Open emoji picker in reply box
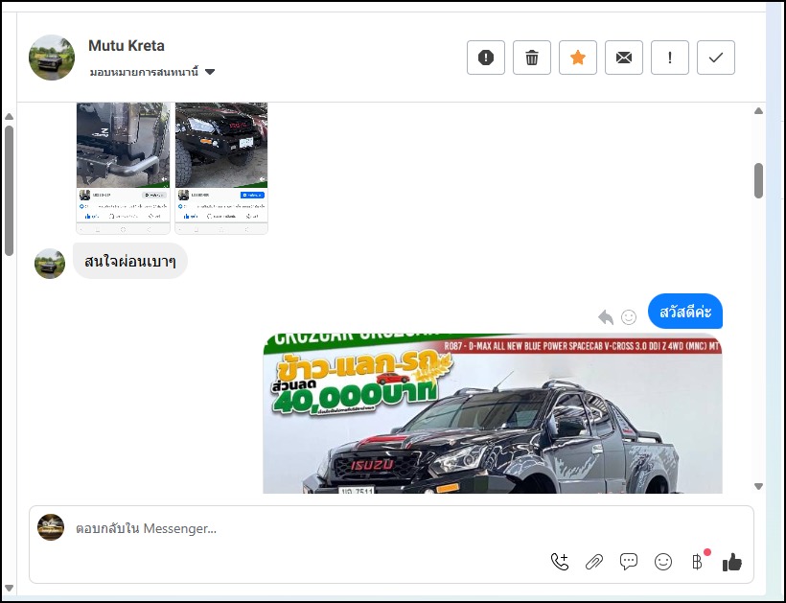 click(663, 562)
